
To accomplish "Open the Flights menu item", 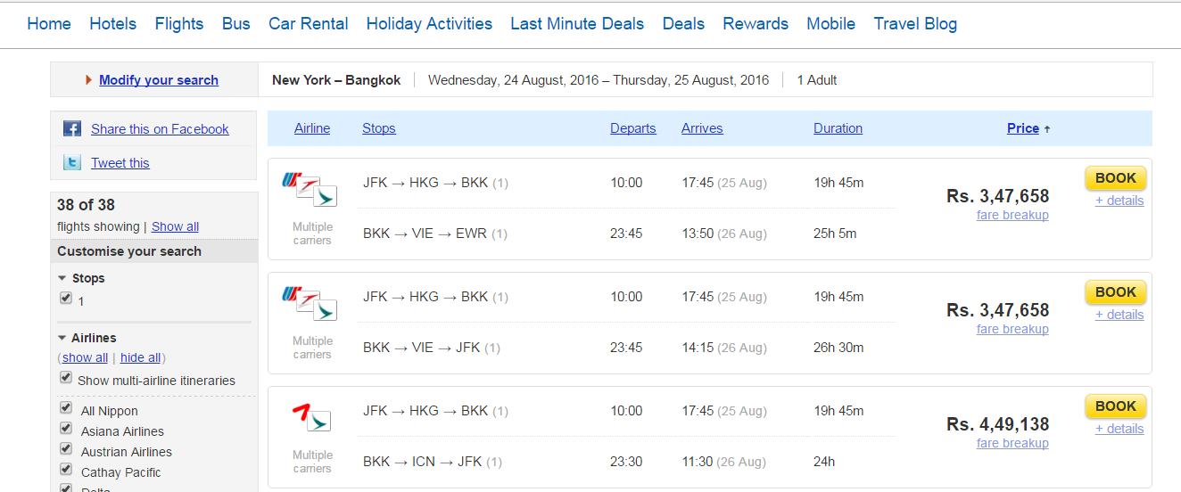I will pos(179,24).
